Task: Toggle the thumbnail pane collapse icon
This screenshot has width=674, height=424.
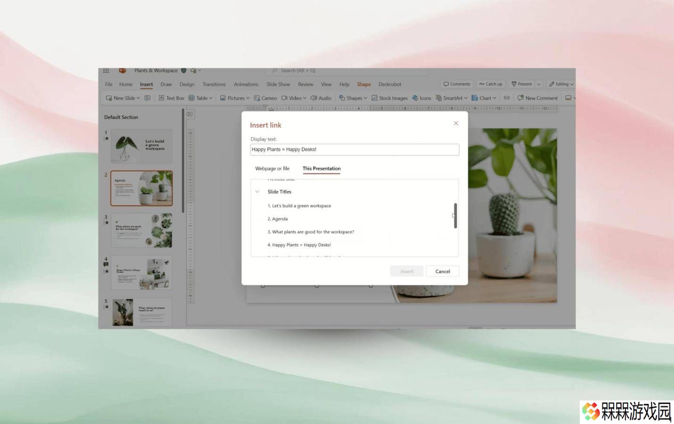Action: 189,114
